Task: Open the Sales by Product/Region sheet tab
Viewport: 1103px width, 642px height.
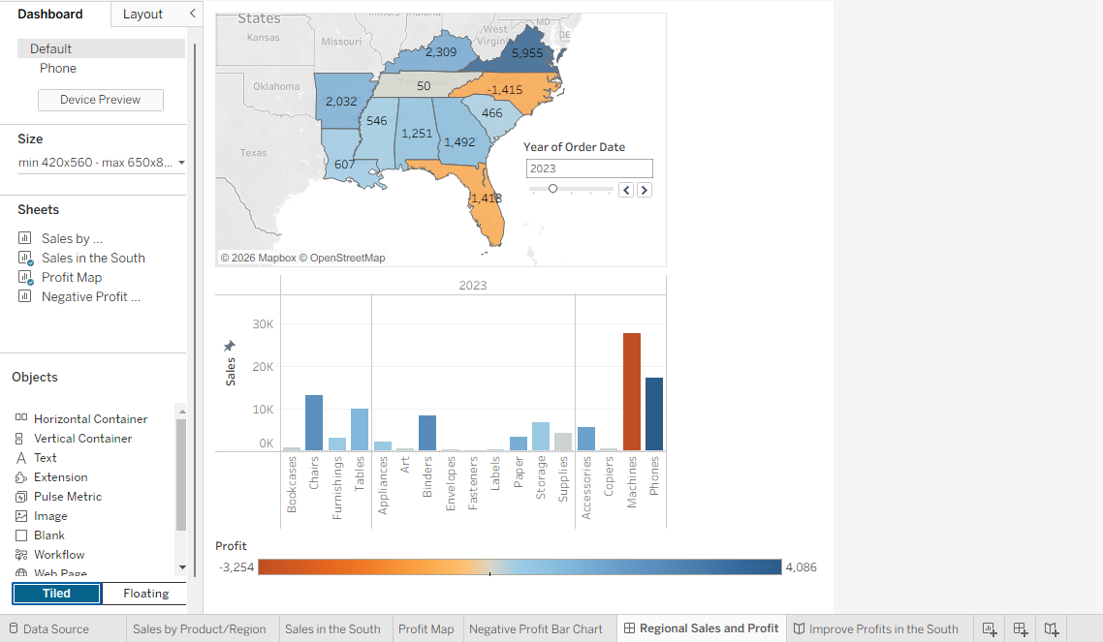Action: point(199,628)
